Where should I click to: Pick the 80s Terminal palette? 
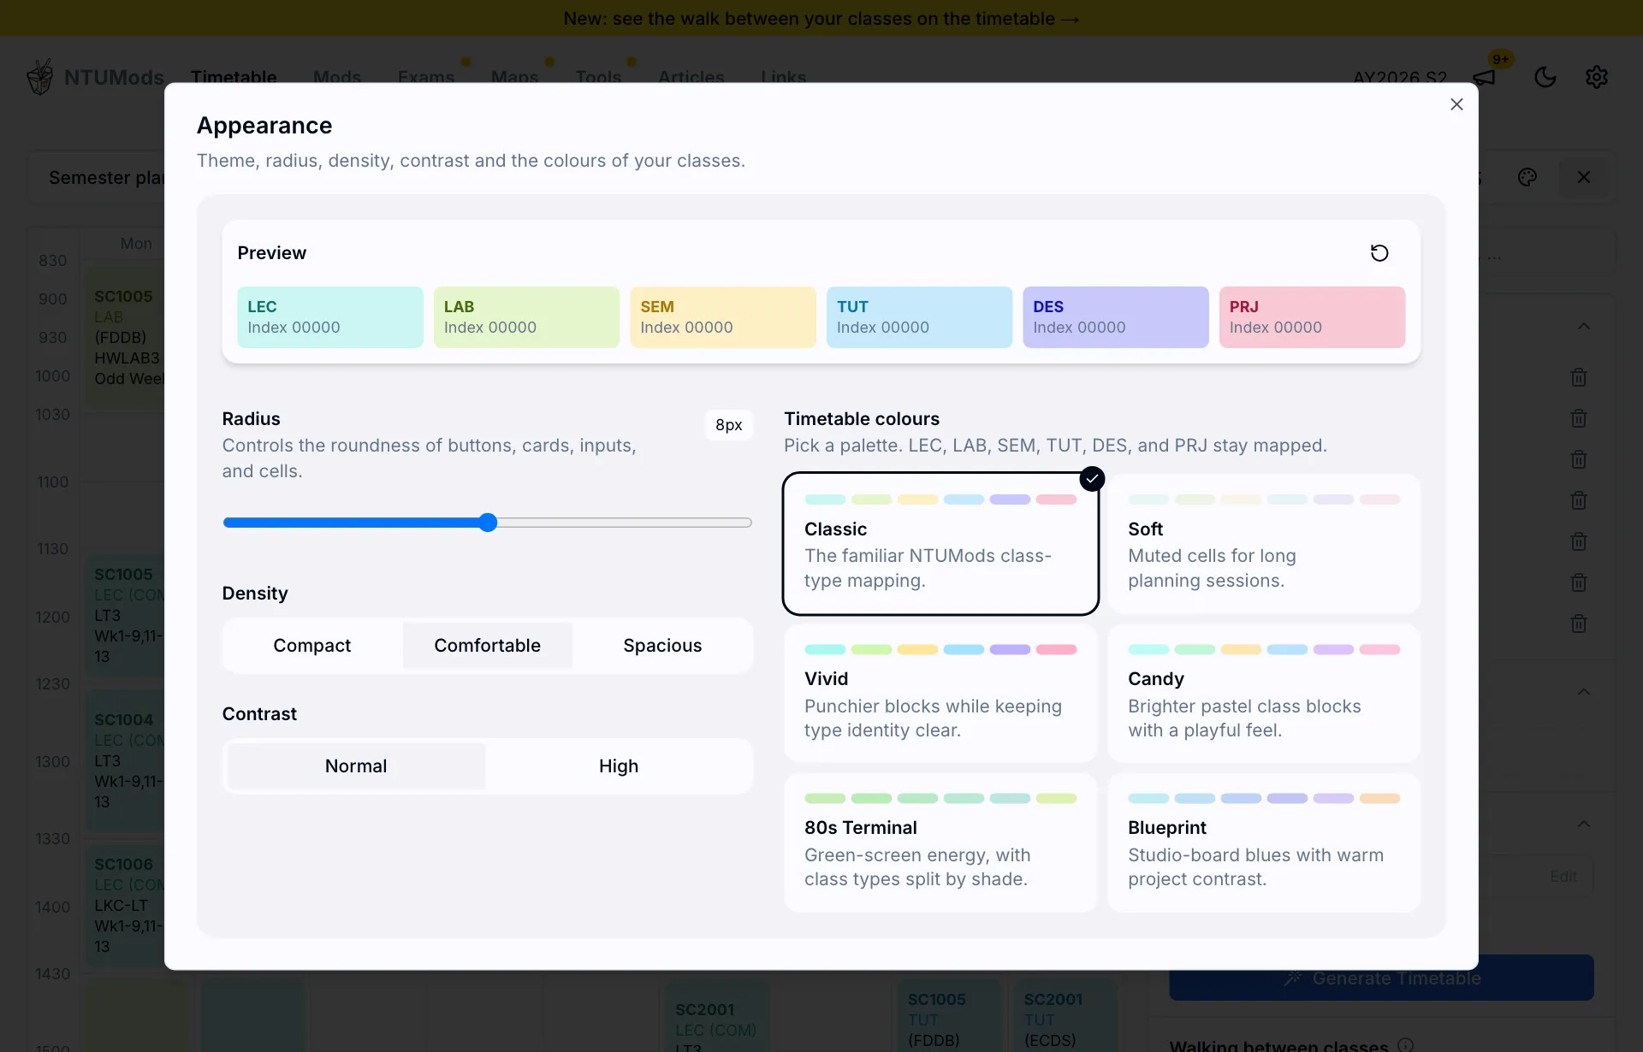[940, 842]
